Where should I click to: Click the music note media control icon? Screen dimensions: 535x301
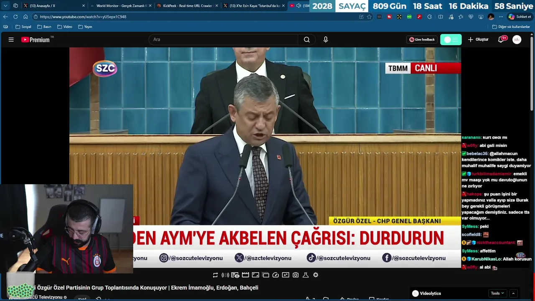[451, 17]
